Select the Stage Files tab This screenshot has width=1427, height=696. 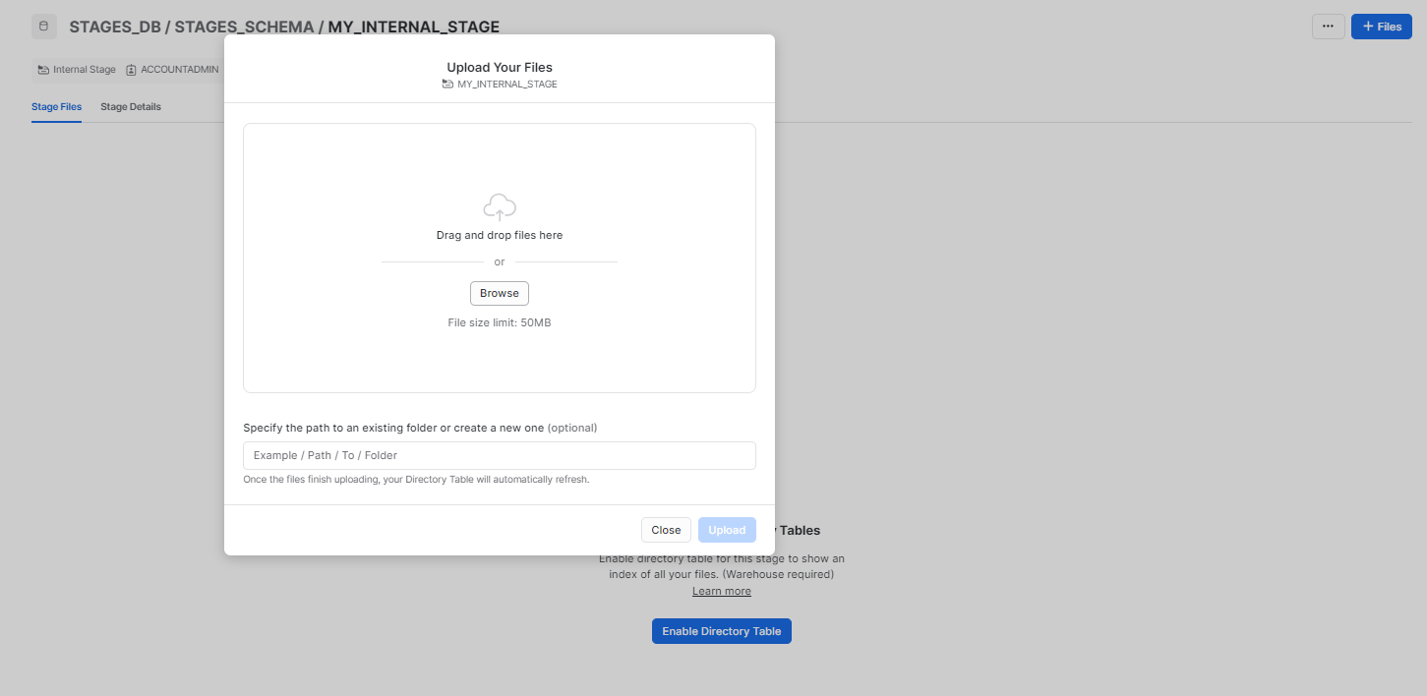[56, 106]
